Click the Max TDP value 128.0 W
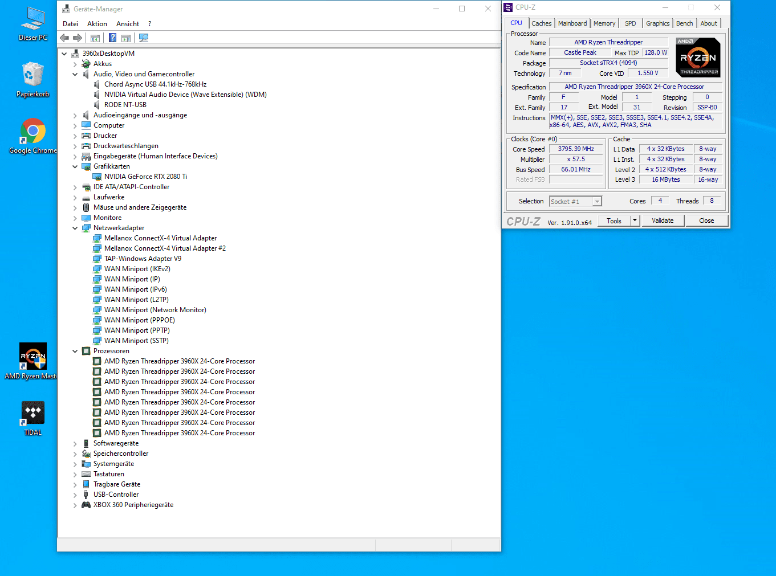Screen dimensions: 776x576 coord(656,52)
